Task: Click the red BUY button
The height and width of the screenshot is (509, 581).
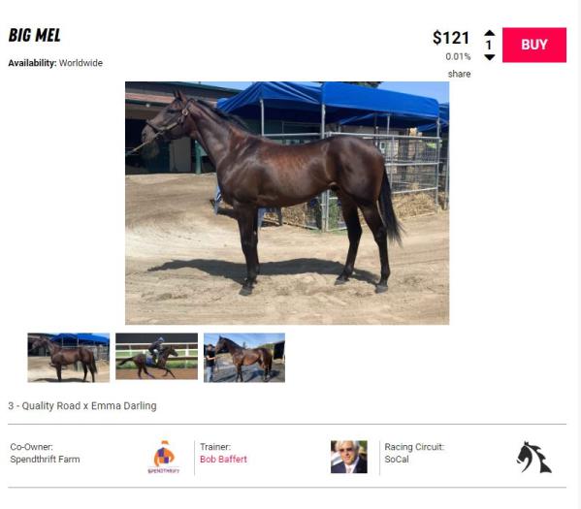Action: [533, 45]
